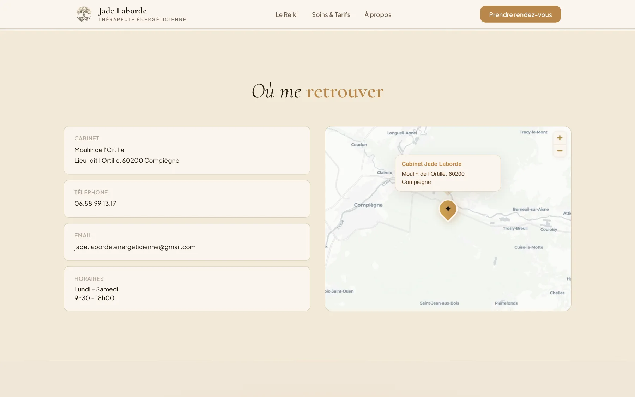Click the Cabinet Jade Laborde popup title
635x397 pixels.
coord(431,164)
